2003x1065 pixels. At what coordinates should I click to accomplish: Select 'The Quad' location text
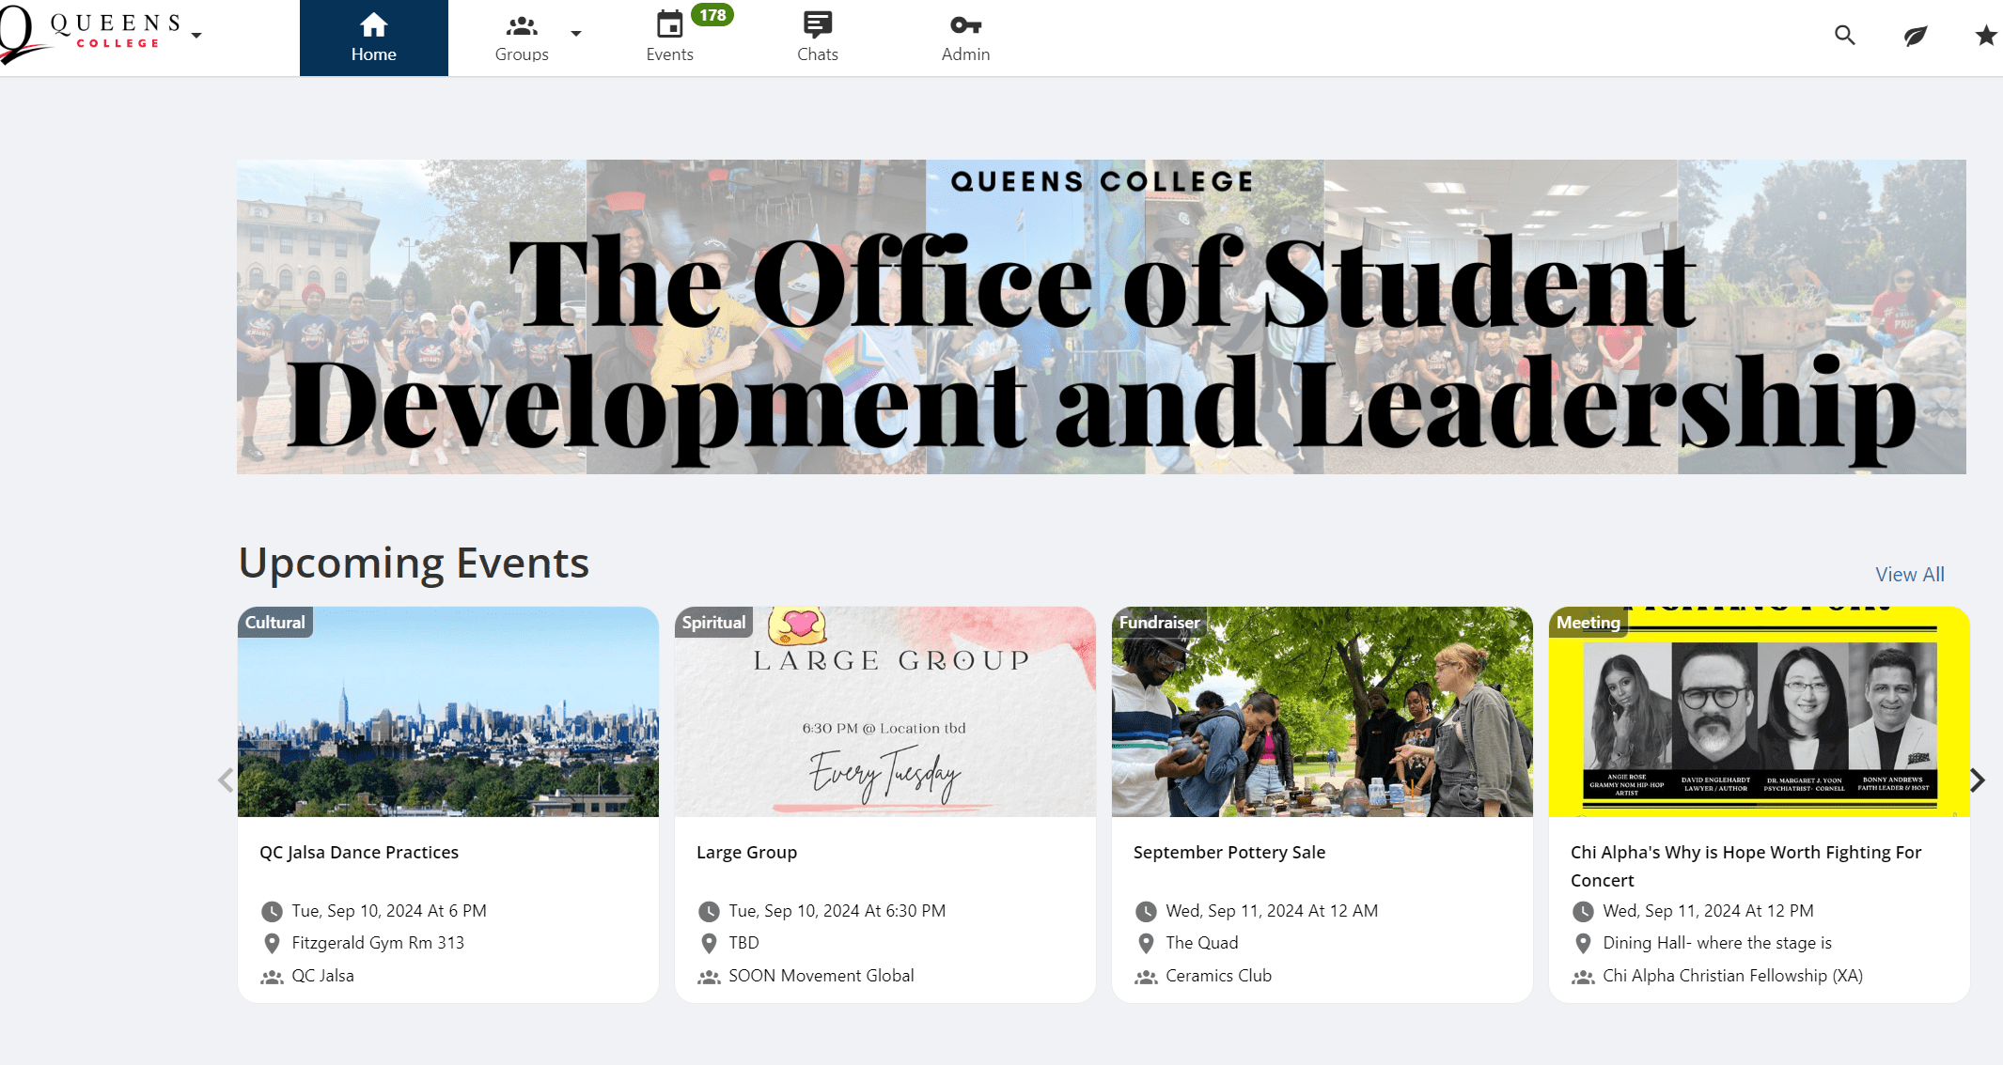[x=1202, y=943]
